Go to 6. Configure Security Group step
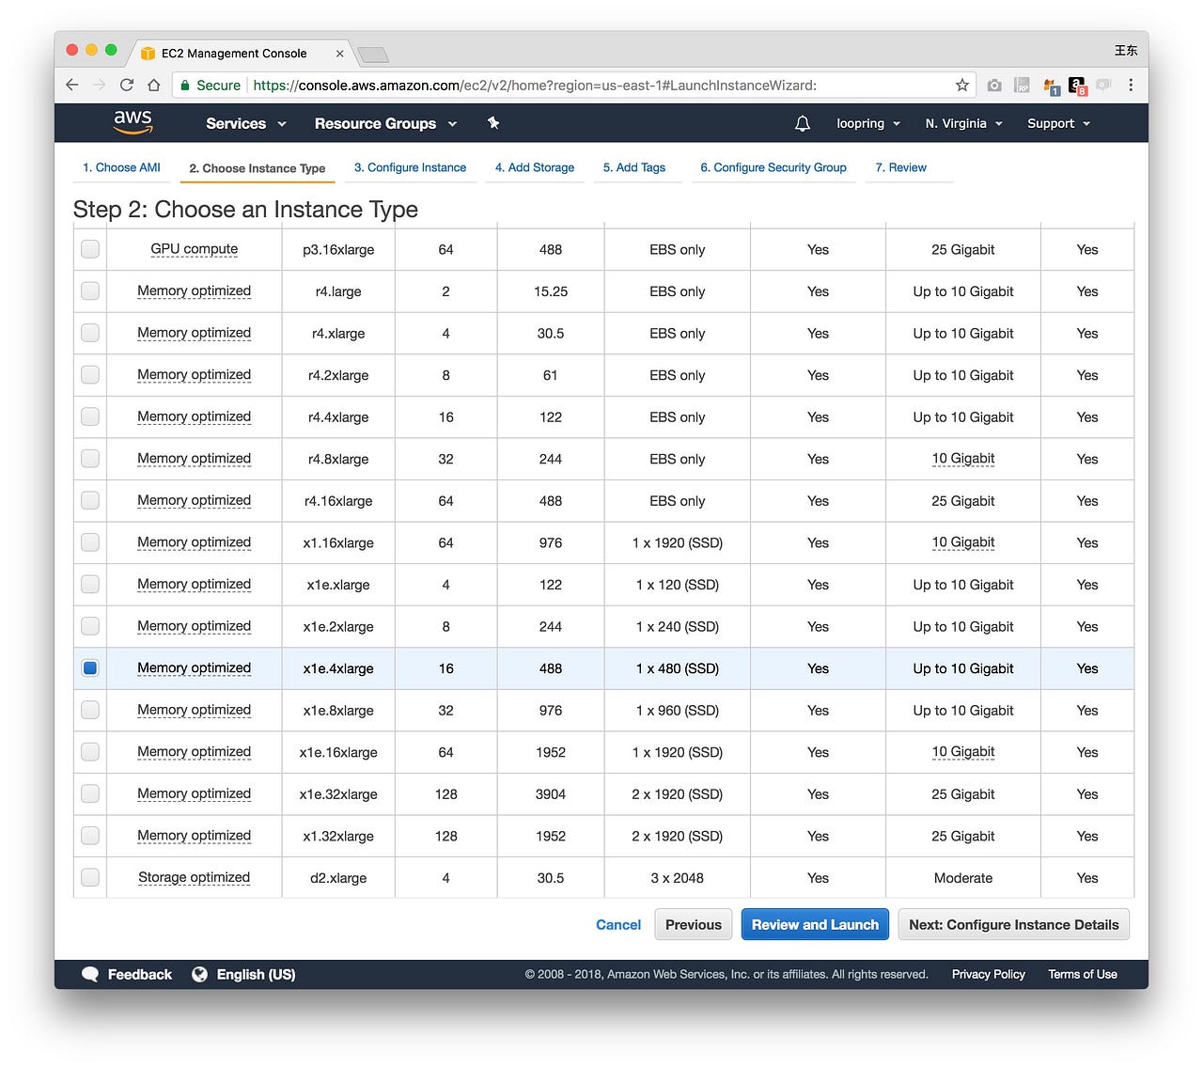 tap(773, 167)
